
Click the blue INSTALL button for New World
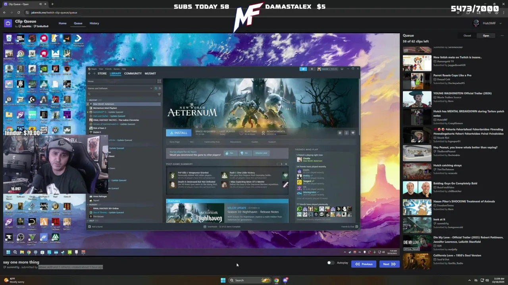pyautogui.click(x=179, y=133)
